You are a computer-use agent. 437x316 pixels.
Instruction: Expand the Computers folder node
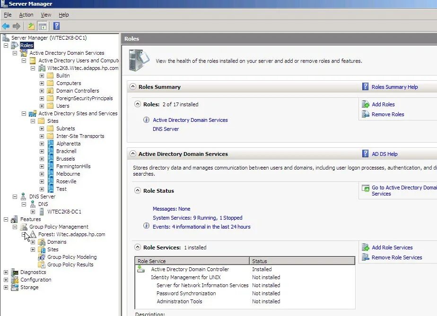point(42,83)
